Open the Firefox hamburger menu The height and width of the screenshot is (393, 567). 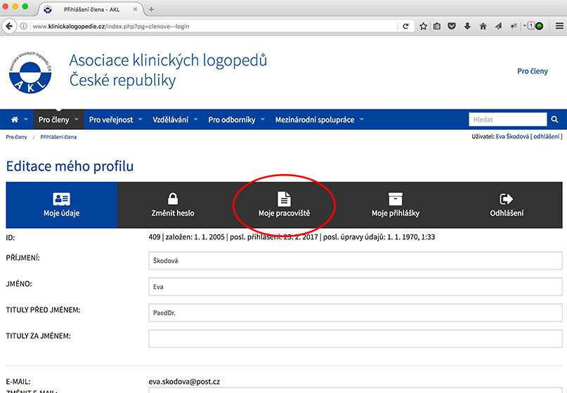558,26
